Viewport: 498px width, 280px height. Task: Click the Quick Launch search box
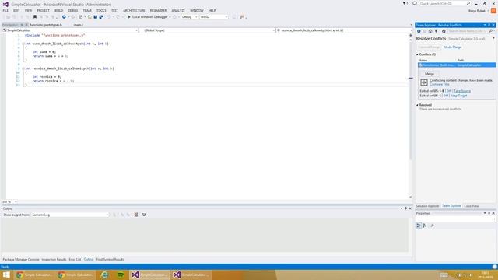[444, 3]
